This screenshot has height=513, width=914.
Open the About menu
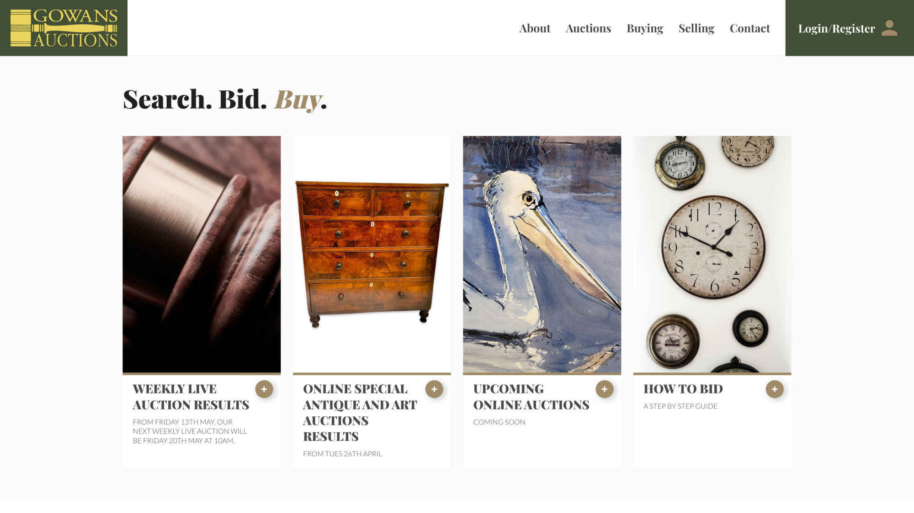pyautogui.click(x=535, y=28)
